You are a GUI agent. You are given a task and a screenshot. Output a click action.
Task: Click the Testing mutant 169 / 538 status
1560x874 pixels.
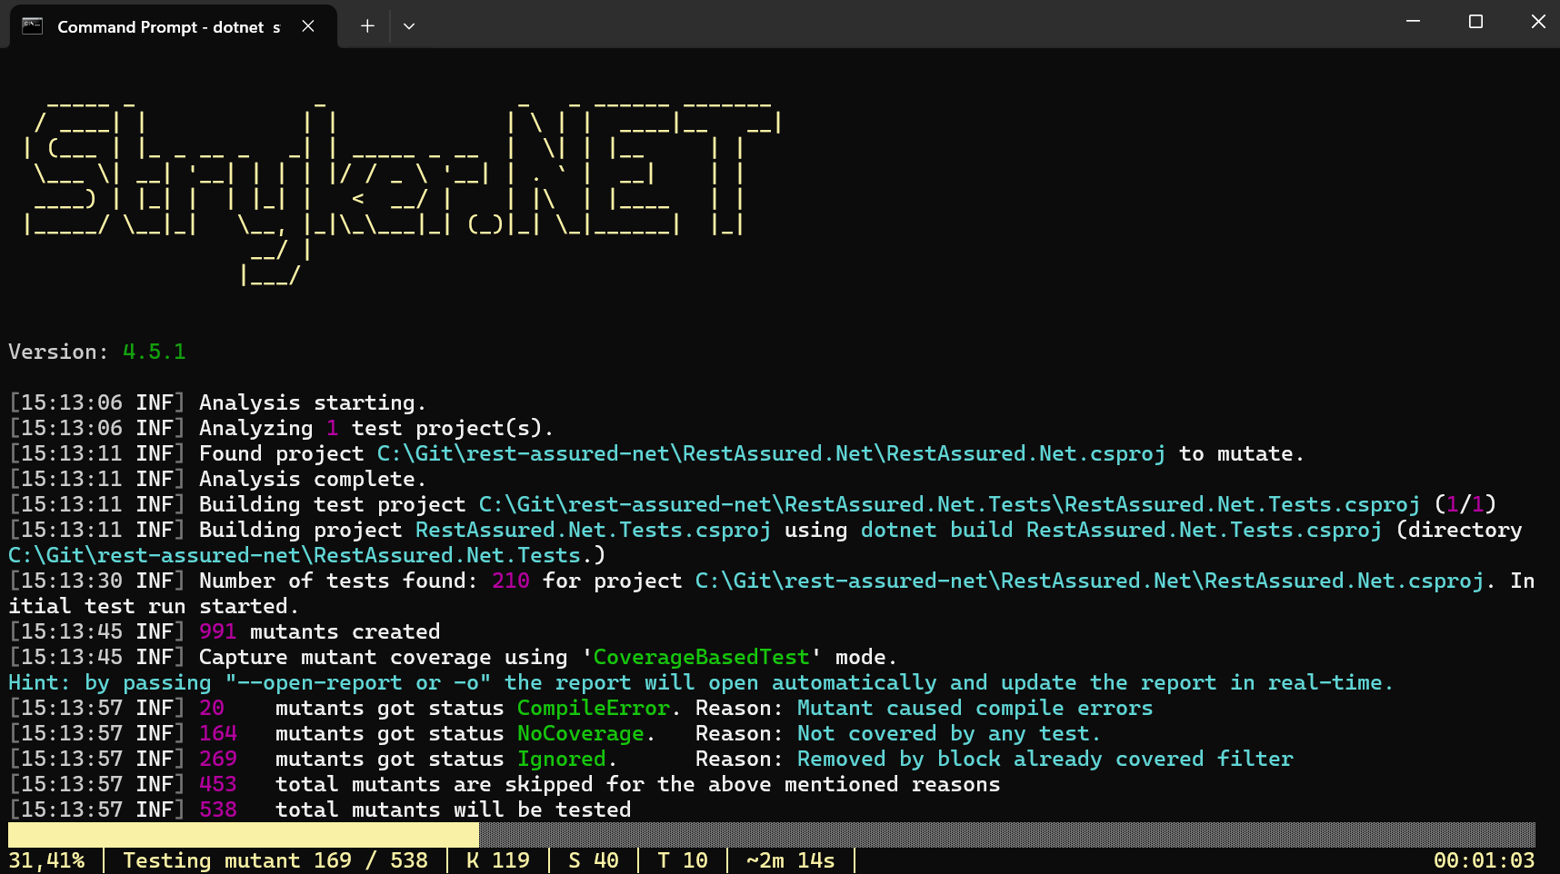point(275,860)
